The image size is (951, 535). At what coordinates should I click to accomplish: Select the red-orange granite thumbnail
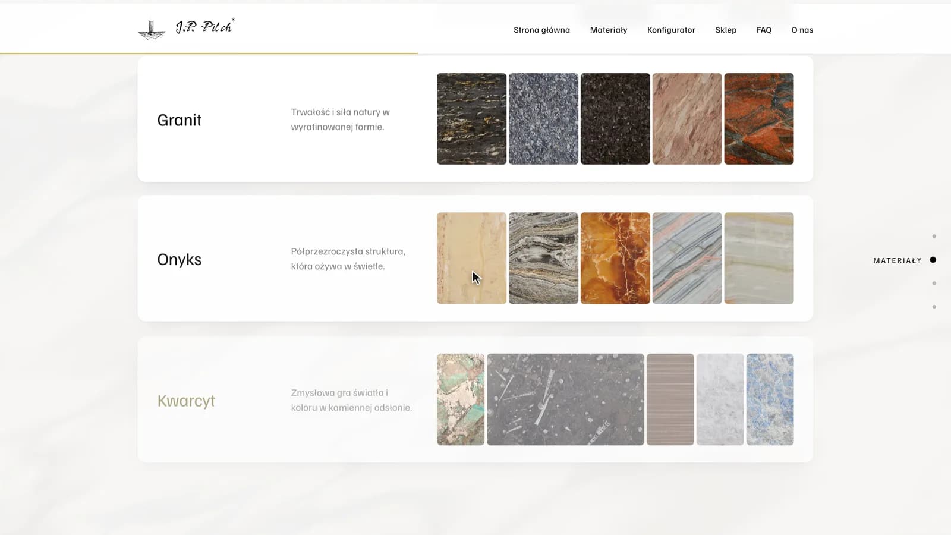coord(759,119)
